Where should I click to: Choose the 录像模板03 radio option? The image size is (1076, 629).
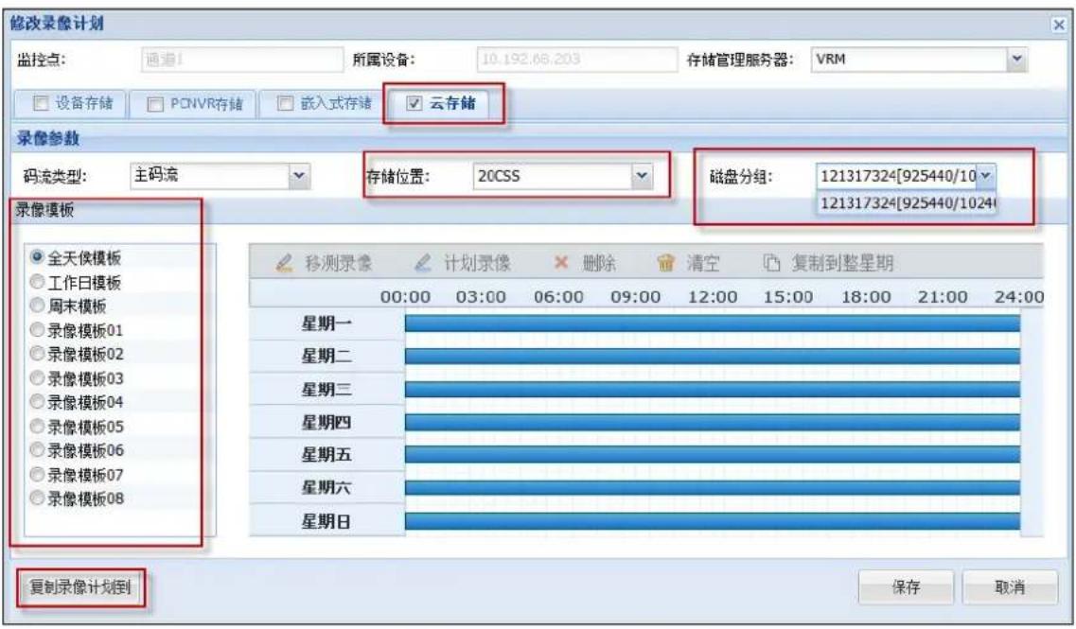(37, 378)
